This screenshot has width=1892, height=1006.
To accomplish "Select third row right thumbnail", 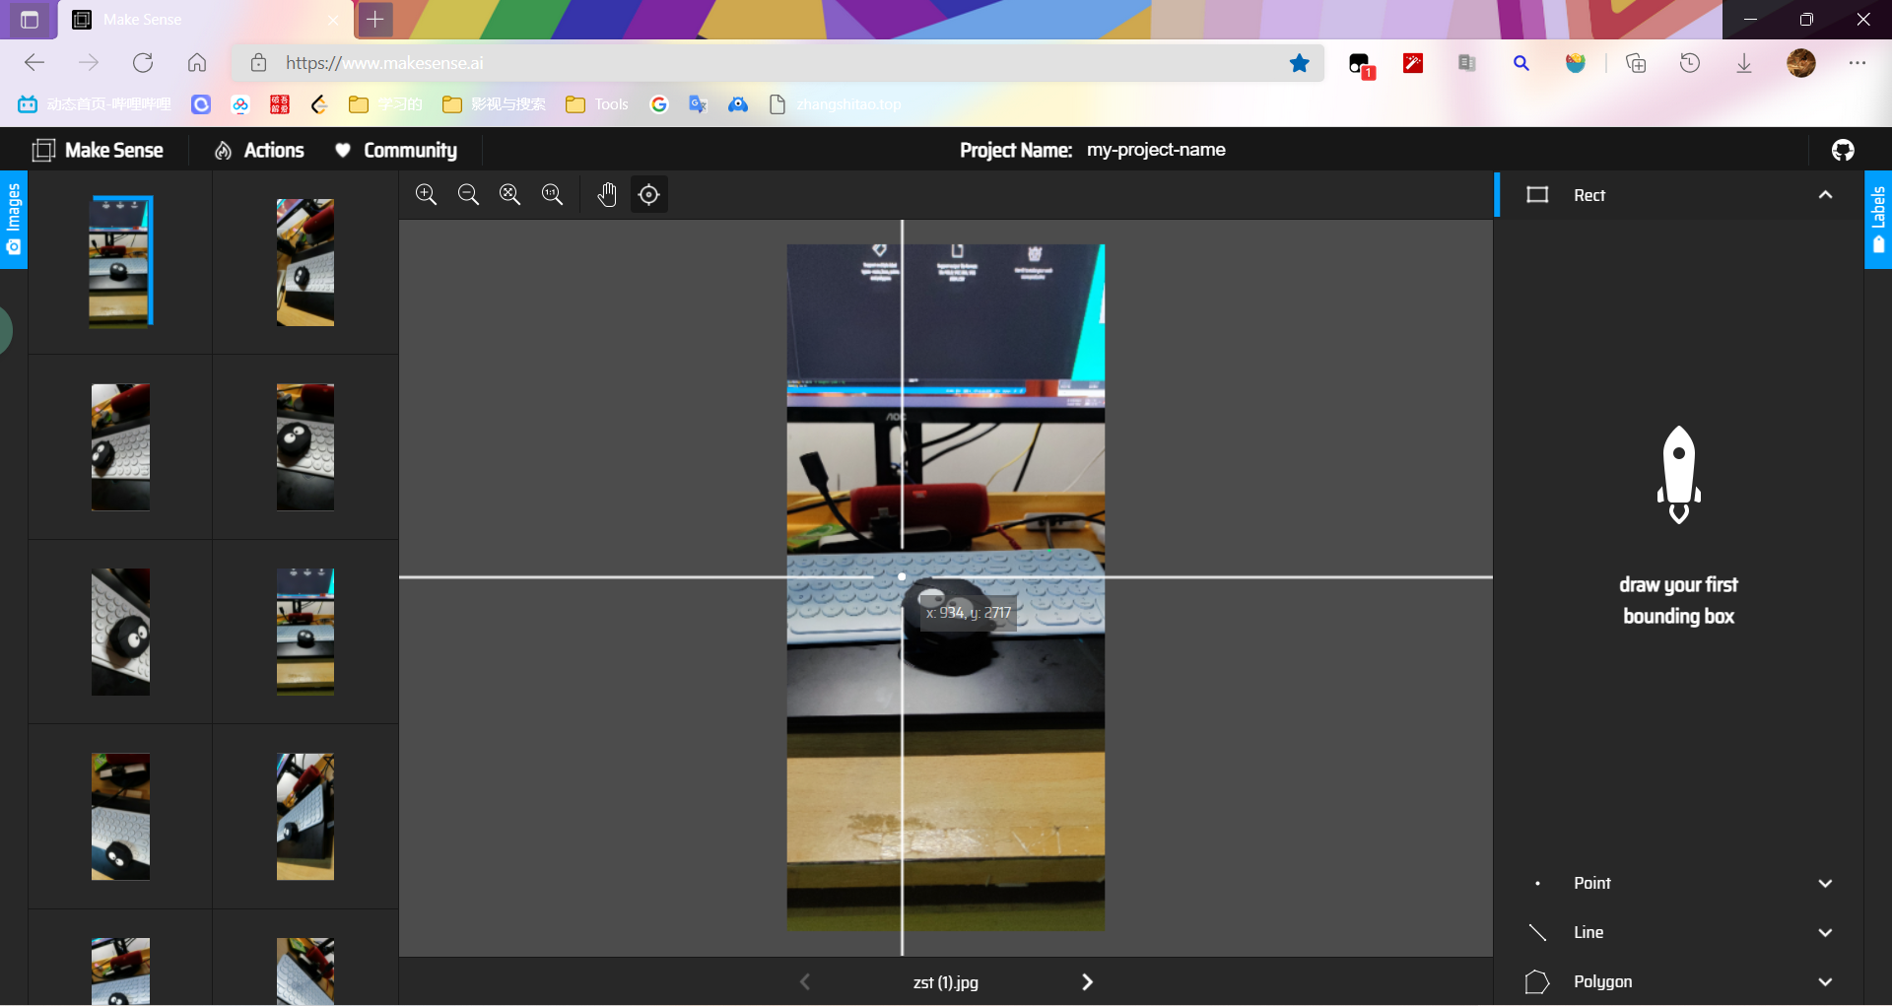I will point(305,632).
